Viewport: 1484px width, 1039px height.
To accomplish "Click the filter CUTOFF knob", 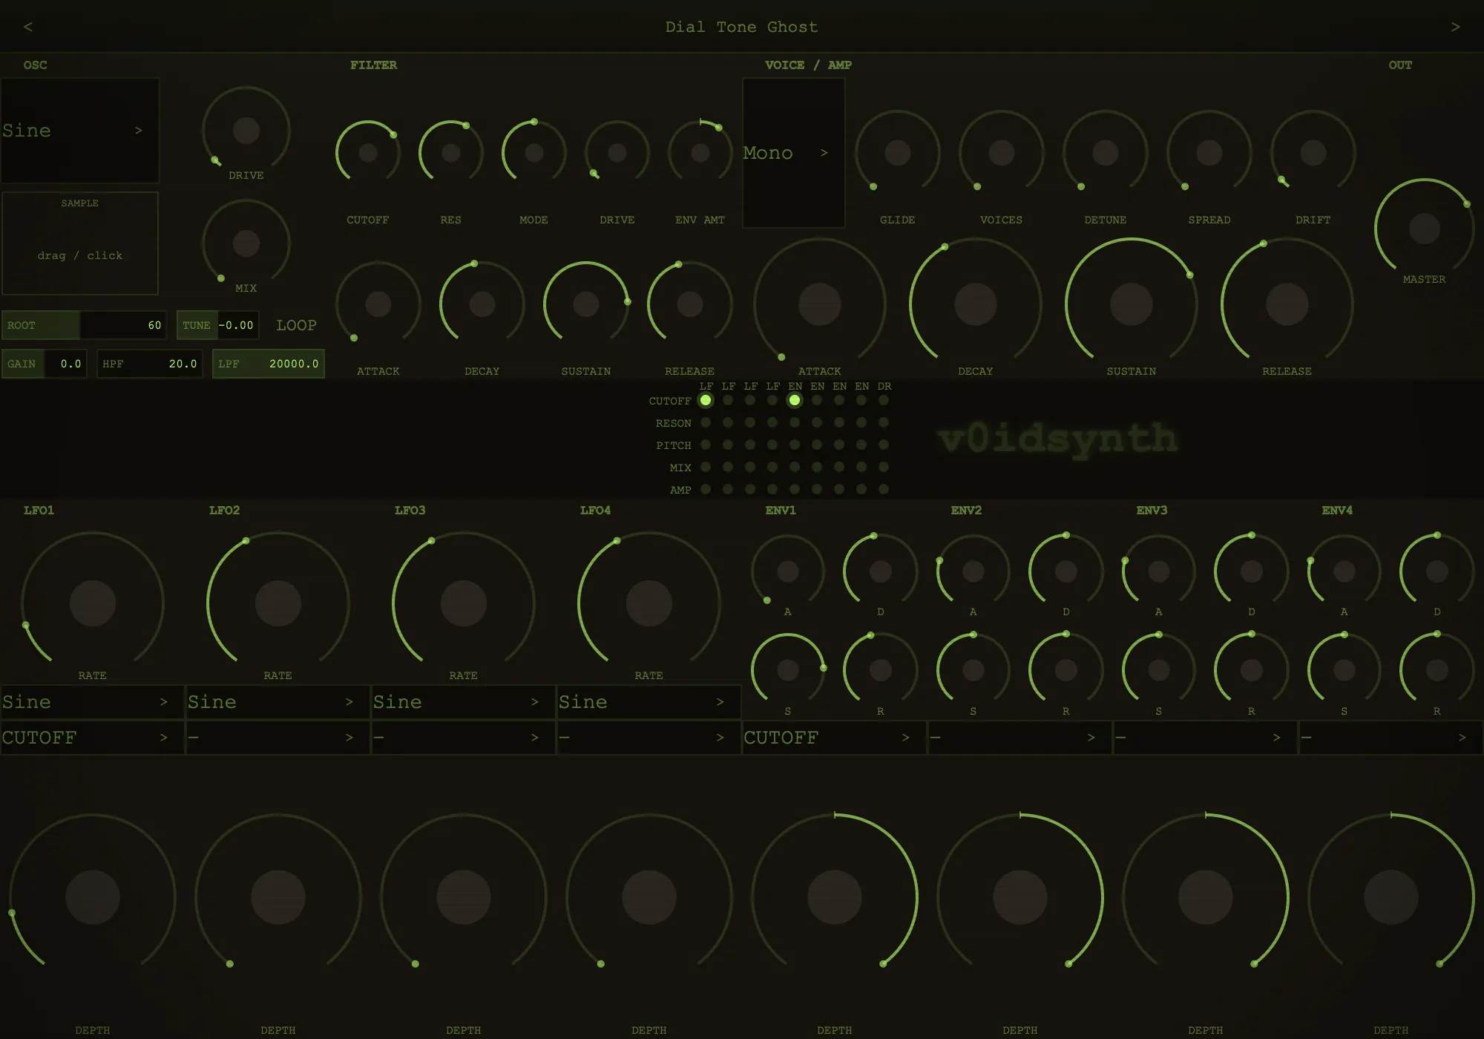I will (x=368, y=153).
